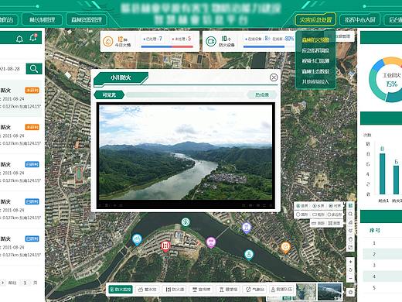Click the blue map marker pin
402x302 pixels.
(x=137, y=239)
